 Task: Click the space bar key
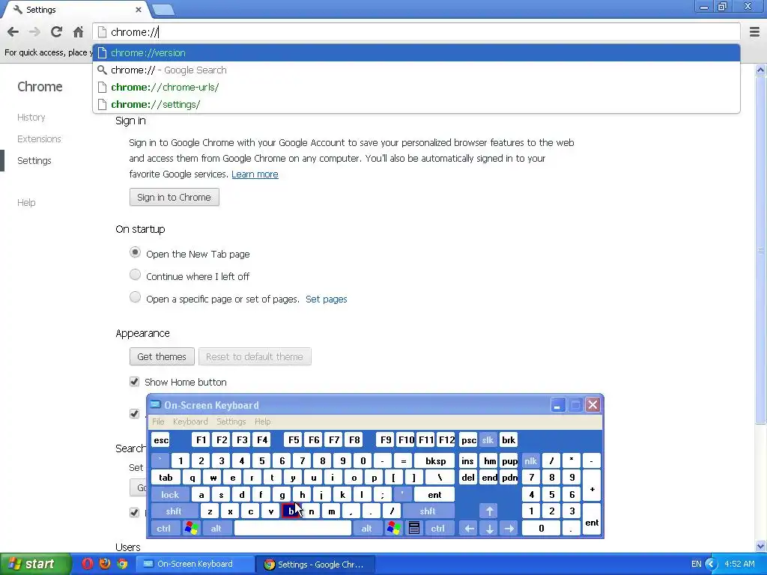[x=293, y=528]
